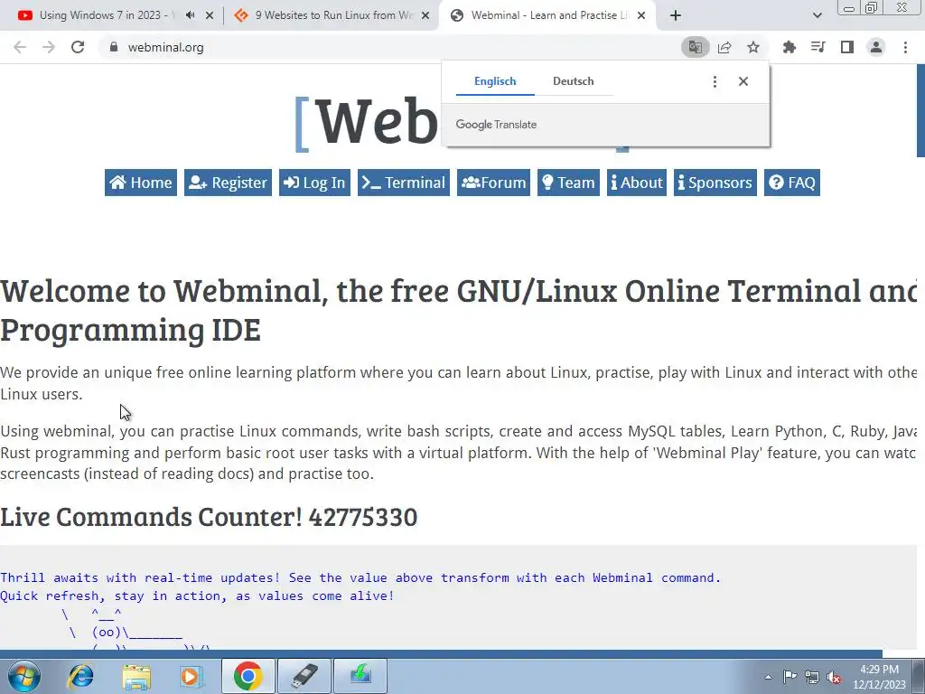The width and height of the screenshot is (925, 694).
Task: Open the clock showing 4:29 PM
Action: pos(879,677)
